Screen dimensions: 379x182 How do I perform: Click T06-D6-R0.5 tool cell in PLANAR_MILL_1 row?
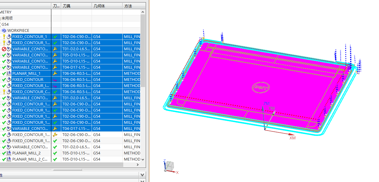[76, 74]
